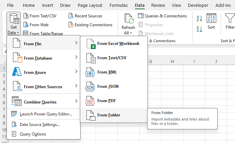Sort A to Z ascending

(199, 18)
